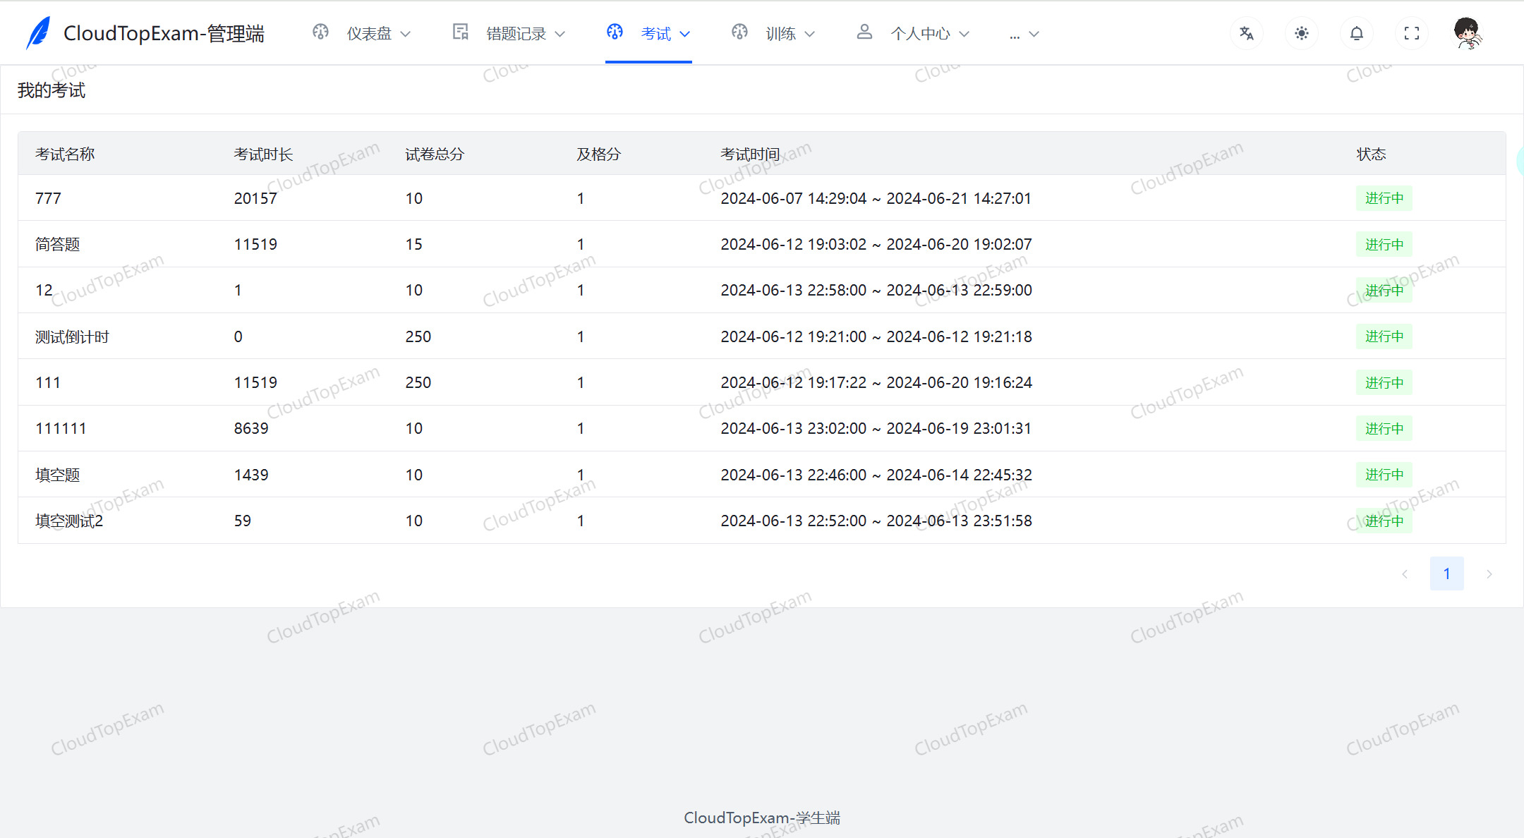Navigate to 仪表盘 from the menu
Image resolution: width=1524 pixels, height=838 pixels.
click(368, 32)
